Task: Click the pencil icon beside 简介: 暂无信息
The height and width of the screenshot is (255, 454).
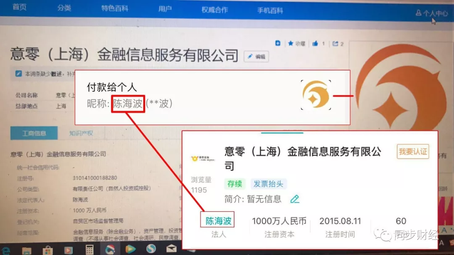Action: (295, 199)
